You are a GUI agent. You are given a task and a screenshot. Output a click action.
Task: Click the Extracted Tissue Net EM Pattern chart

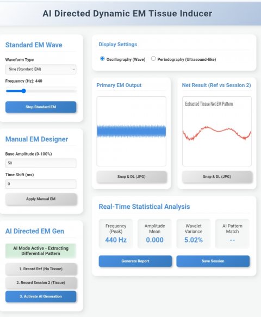(217, 131)
